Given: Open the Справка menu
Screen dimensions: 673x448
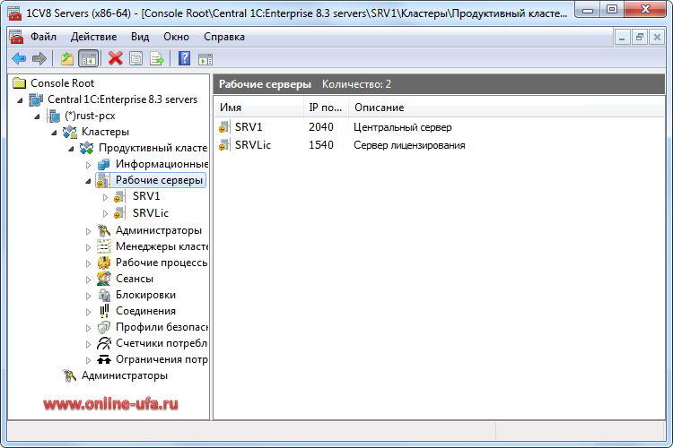Looking at the screenshot, I should [x=224, y=37].
